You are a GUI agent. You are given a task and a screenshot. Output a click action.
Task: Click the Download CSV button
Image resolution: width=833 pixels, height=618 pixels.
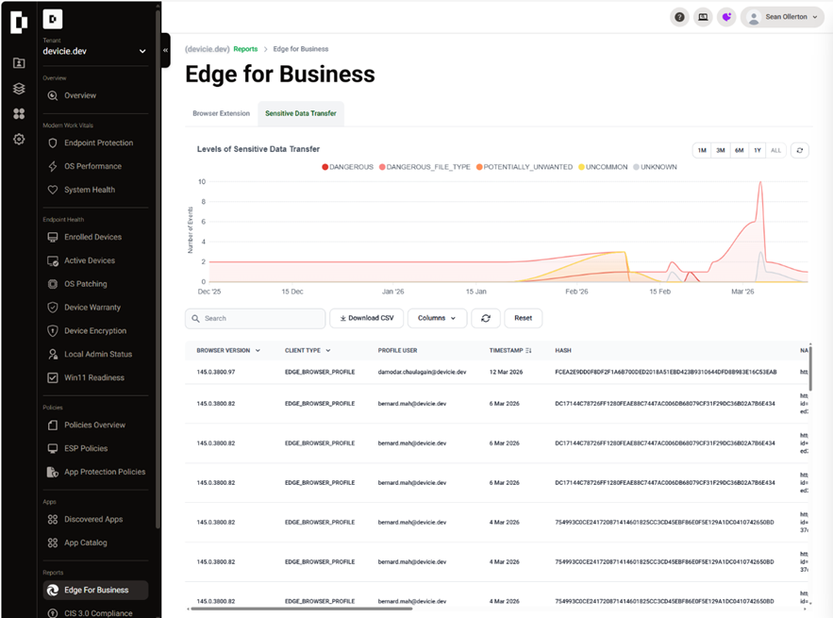click(366, 318)
